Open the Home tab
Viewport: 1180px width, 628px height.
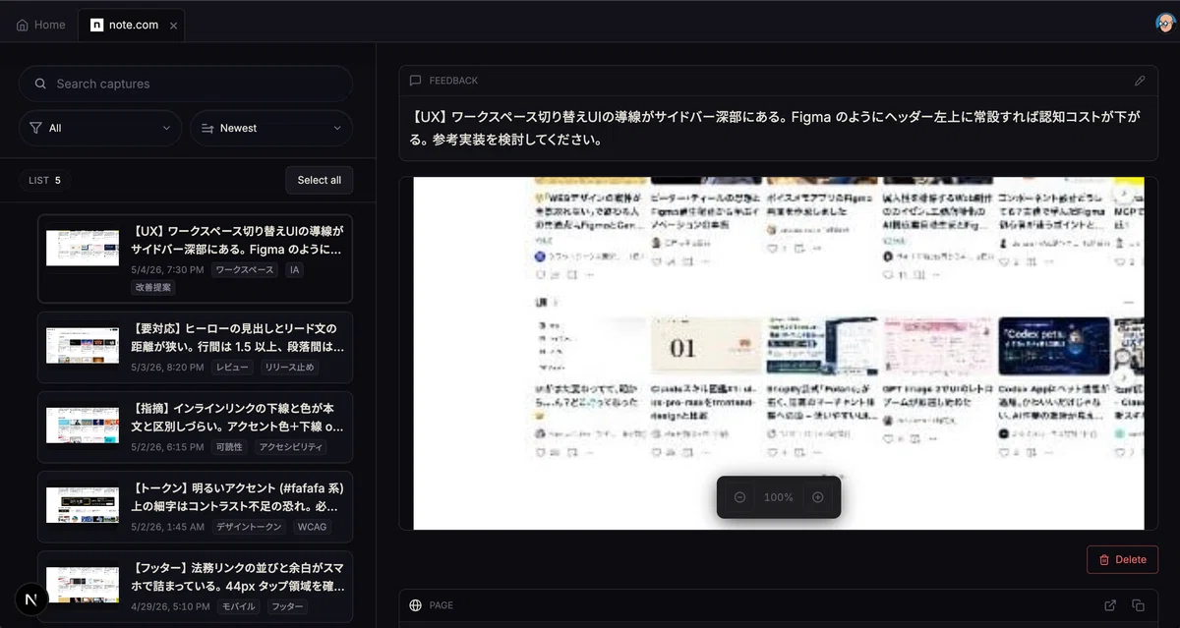coord(40,25)
